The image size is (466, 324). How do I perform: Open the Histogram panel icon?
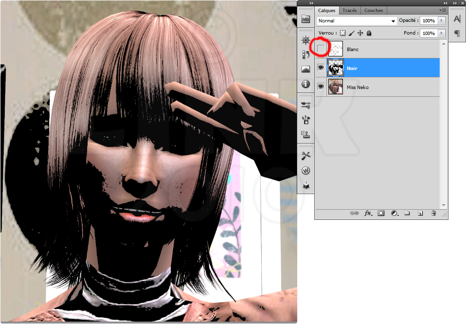[x=305, y=69]
